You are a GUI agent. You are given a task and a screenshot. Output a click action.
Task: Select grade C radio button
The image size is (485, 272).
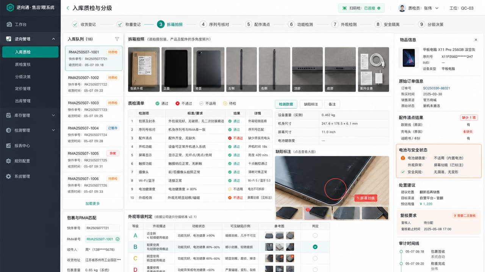(315, 258)
